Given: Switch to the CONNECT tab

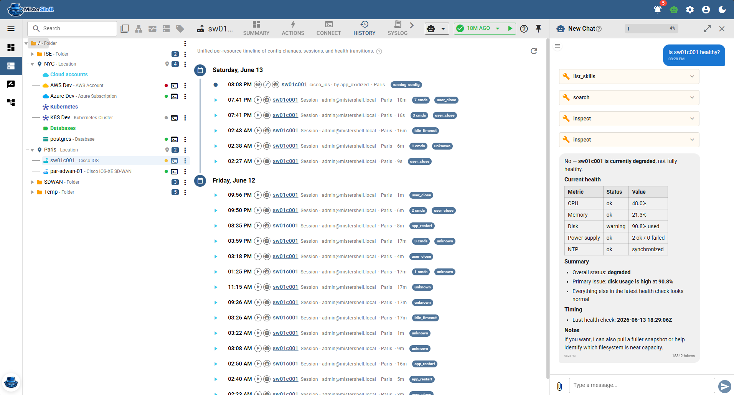Looking at the screenshot, I should coord(329,29).
